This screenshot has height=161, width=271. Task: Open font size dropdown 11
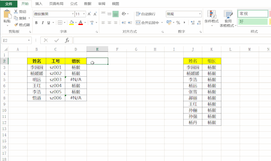84,14
